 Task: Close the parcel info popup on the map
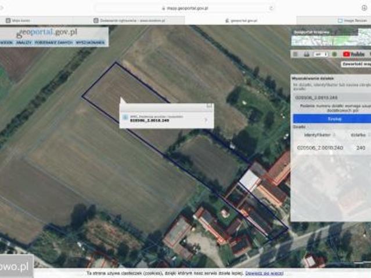pyautogui.click(x=209, y=106)
